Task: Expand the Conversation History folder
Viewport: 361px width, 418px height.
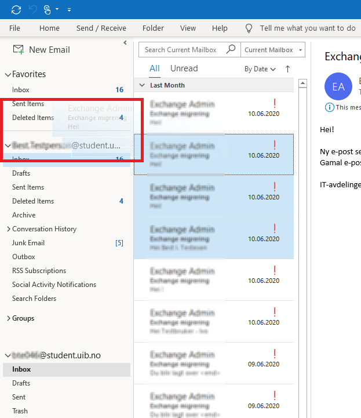Action: 8,229
